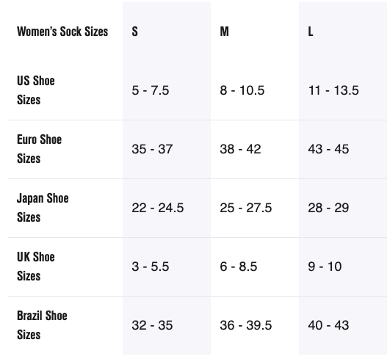Click the Euro Shoe Sizes row label
This screenshot has height=359, width=387.
tap(39, 149)
